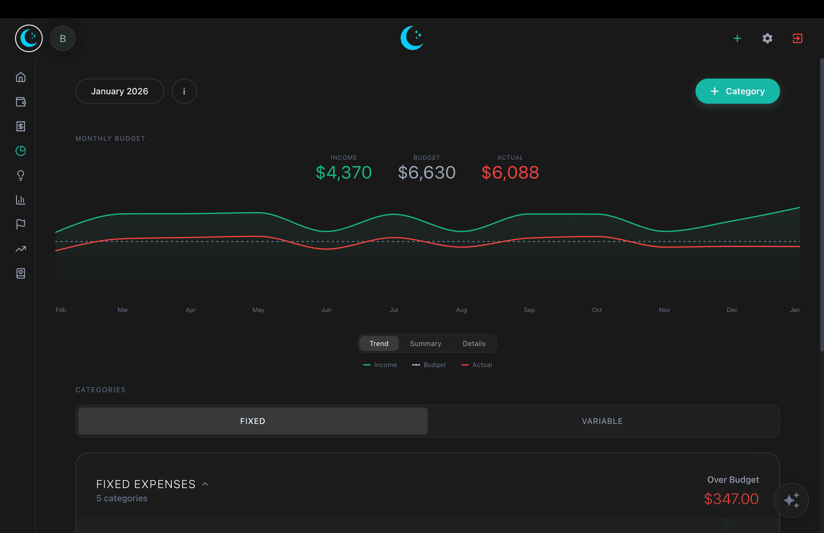The image size is (824, 533).
Task: Open the receipt transactions sidebar icon
Action: click(x=21, y=126)
